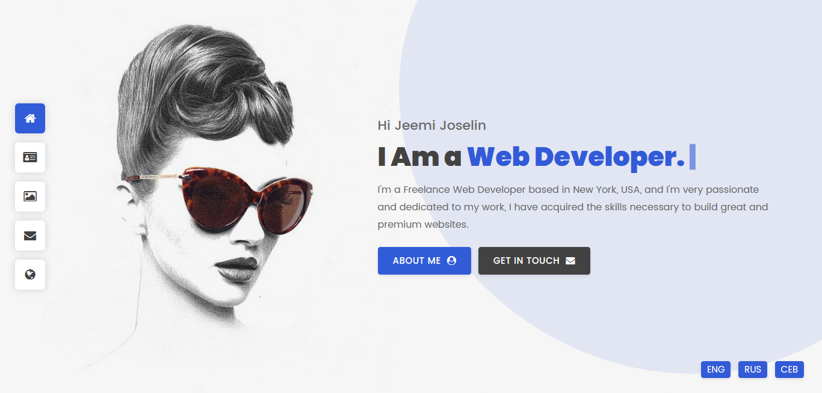Go to the Home section icon
Image resolution: width=822 pixels, height=393 pixels.
[30, 118]
